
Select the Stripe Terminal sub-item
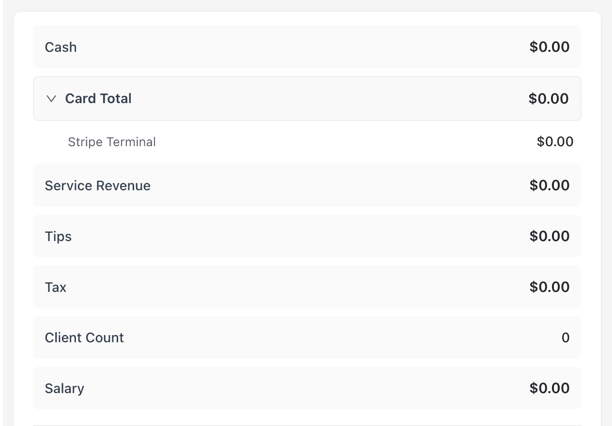coord(112,142)
